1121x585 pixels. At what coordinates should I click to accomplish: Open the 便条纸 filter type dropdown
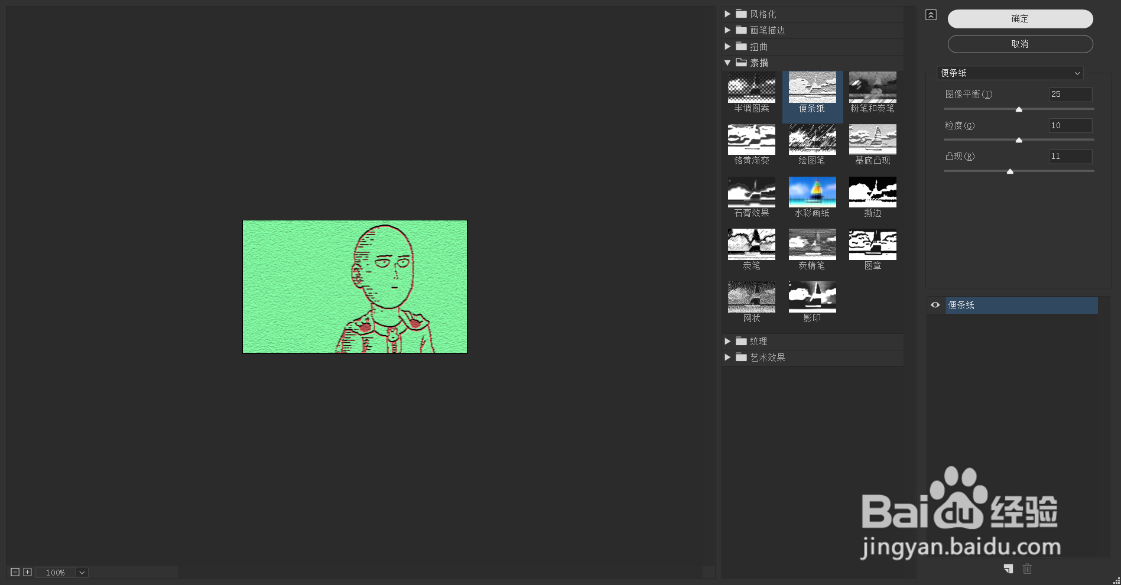point(1010,73)
